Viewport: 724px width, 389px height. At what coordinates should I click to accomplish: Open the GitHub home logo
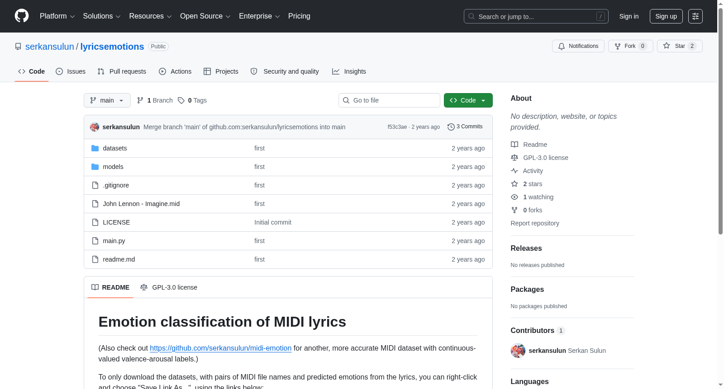click(22, 16)
